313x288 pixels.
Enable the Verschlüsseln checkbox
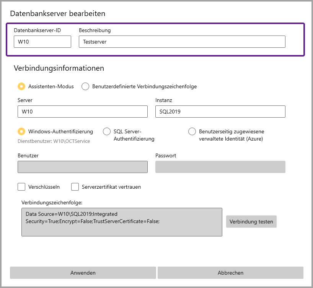[x=22, y=187]
